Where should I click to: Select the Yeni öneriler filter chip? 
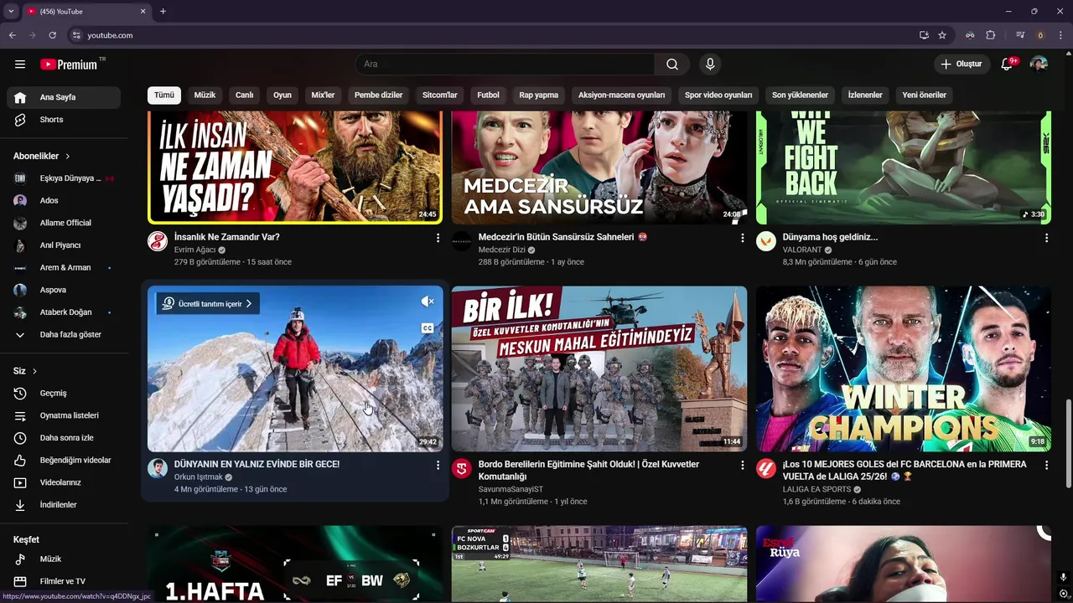pos(924,95)
